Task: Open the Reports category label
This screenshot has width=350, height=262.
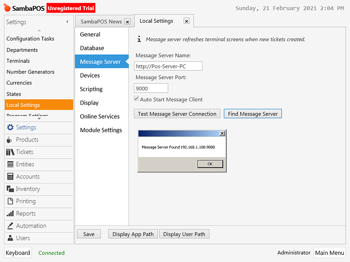Action: [x=26, y=214]
